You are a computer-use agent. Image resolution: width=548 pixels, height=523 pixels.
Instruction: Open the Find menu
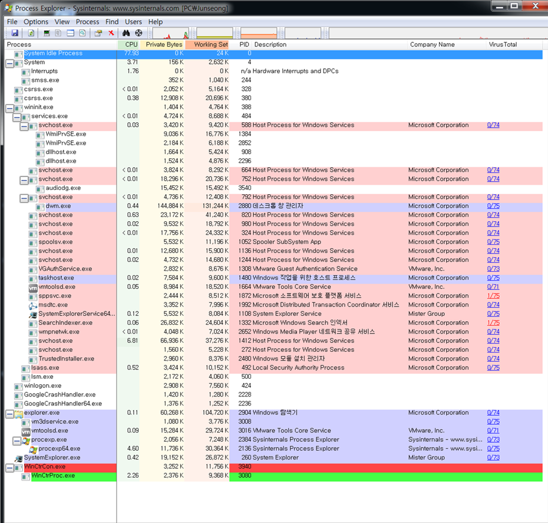pos(112,22)
